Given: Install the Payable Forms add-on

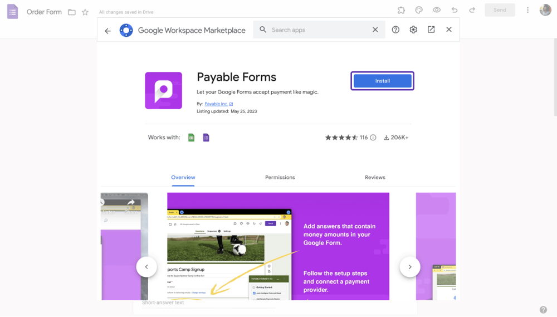Looking at the screenshot, I should (383, 81).
